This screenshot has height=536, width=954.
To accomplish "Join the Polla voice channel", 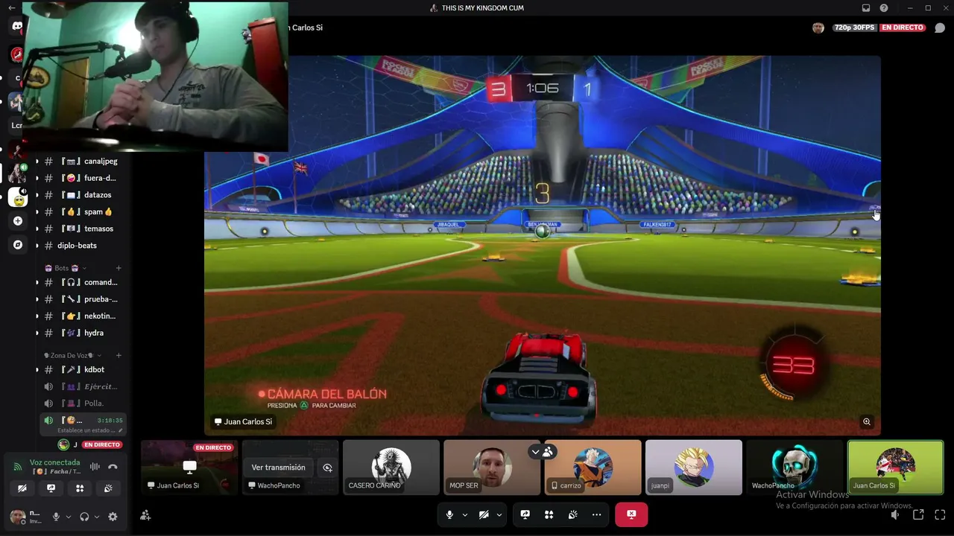I will 80,403.
